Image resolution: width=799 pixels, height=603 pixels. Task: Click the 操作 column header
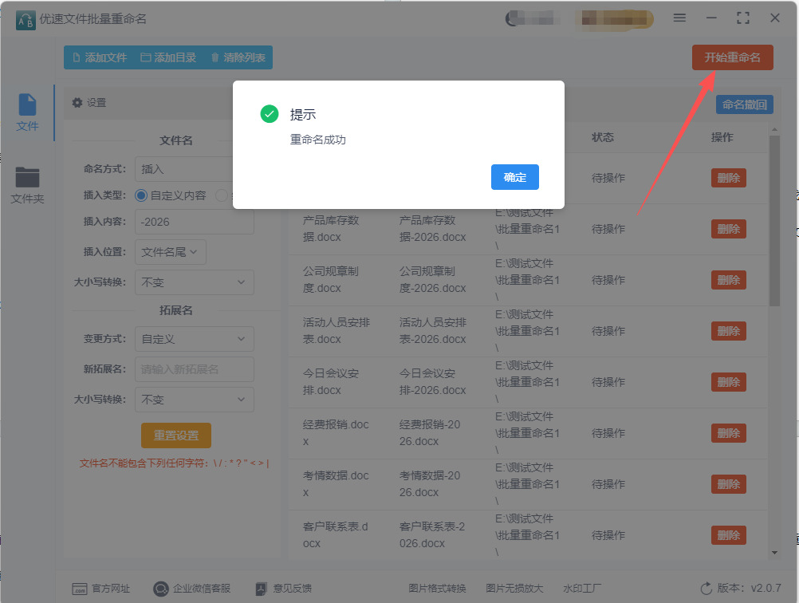[722, 137]
